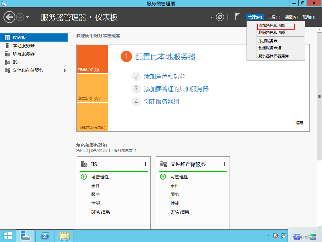The height and width of the screenshot is (242, 322).
Task: Click the 文件和存储服务 tile header icon
Action: tap(164, 164)
